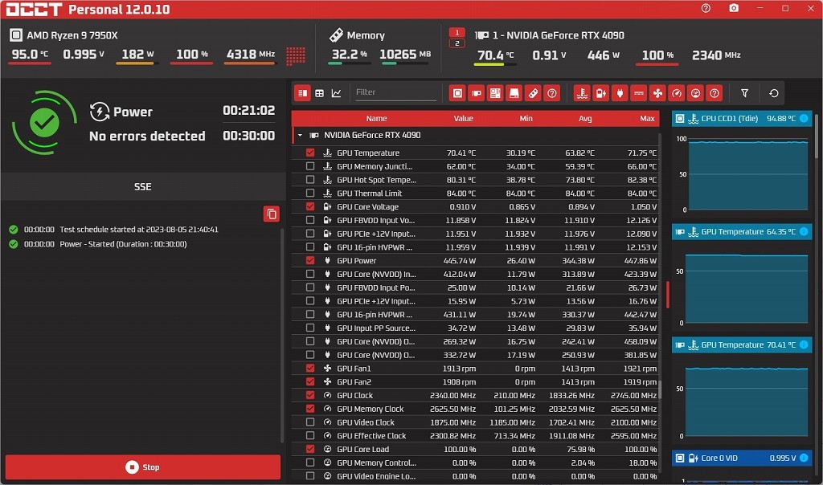This screenshot has width=823, height=485.
Task: Open info for the GPU Temperature 64.35 °C graph
Action: point(804,232)
